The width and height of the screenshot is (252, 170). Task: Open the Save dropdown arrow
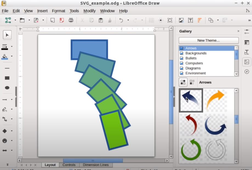point(43,20)
